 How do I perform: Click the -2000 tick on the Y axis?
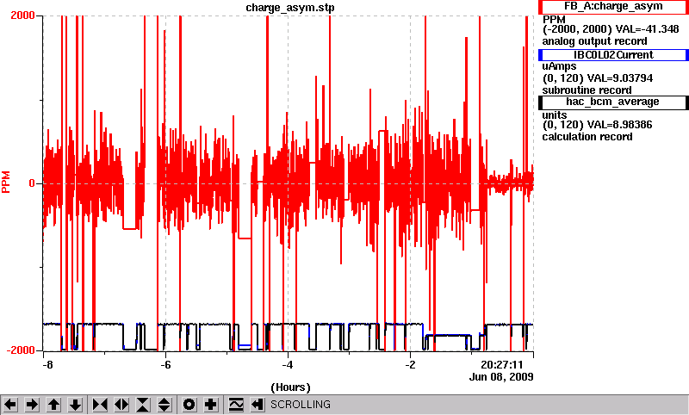[21, 350]
